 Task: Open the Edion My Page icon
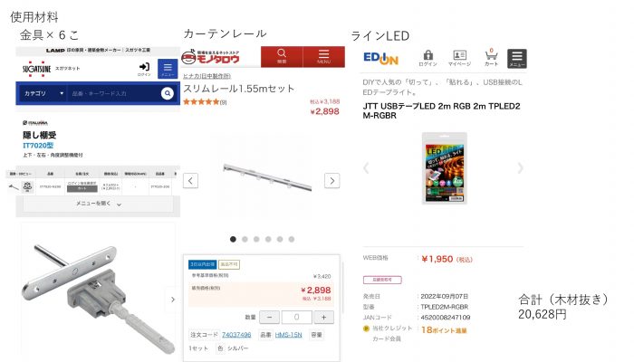coord(459,59)
